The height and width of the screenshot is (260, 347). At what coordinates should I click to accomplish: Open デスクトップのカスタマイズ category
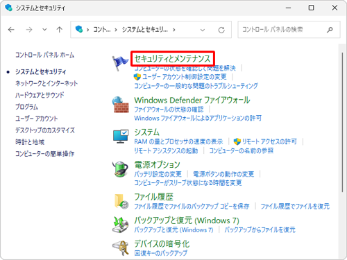click(x=45, y=130)
